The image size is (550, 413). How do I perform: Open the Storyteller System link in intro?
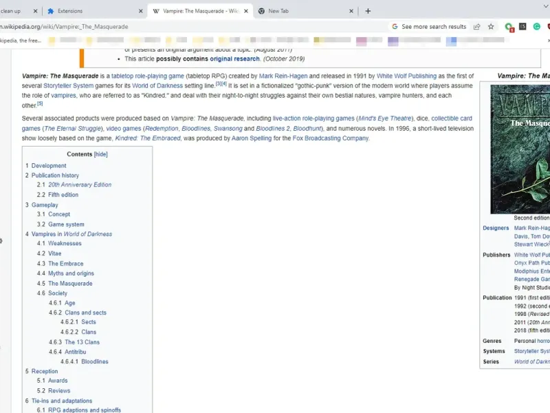pos(68,85)
